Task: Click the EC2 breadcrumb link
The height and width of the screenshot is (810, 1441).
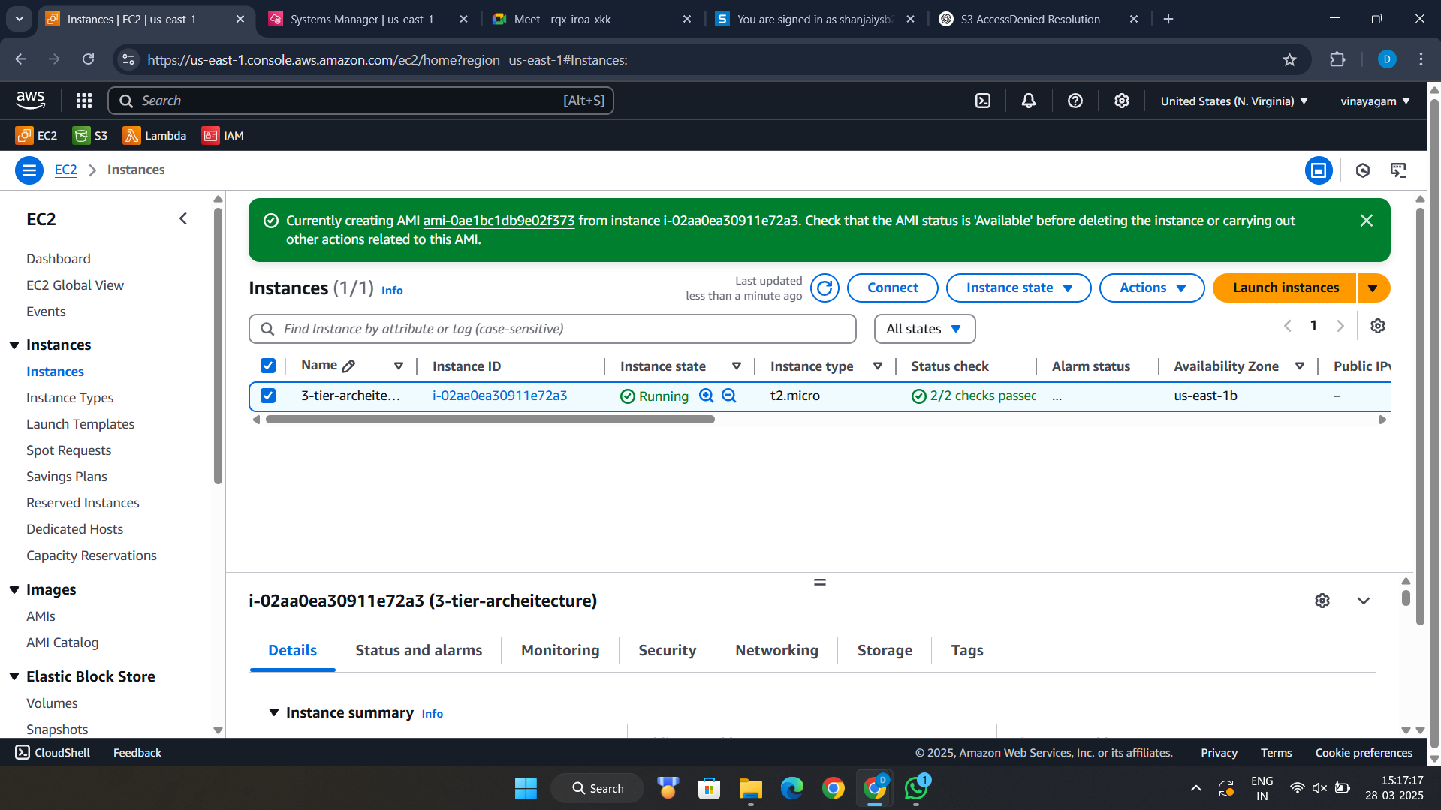Action: (65, 170)
